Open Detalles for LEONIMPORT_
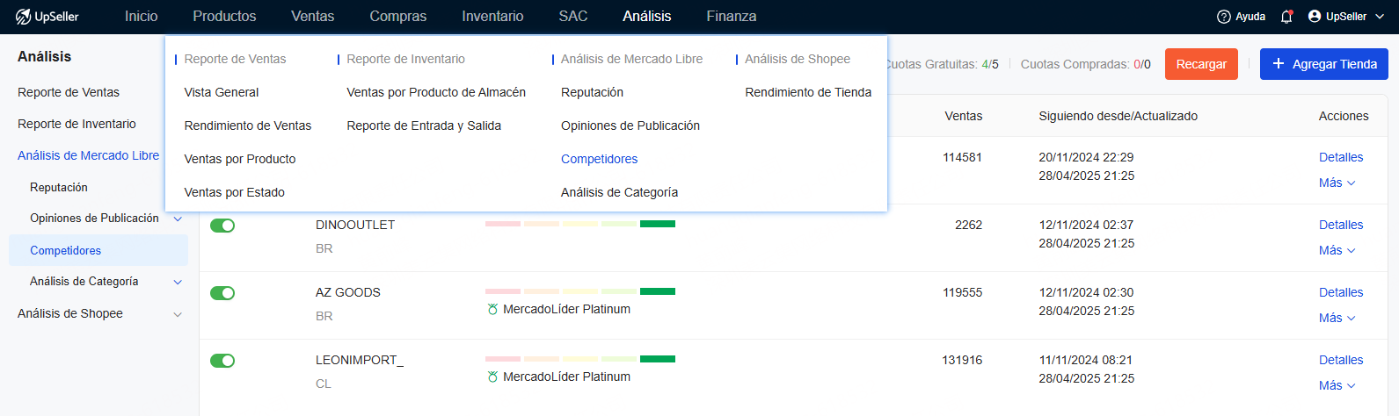Image resolution: width=1399 pixels, height=416 pixels. tap(1341, 360)
